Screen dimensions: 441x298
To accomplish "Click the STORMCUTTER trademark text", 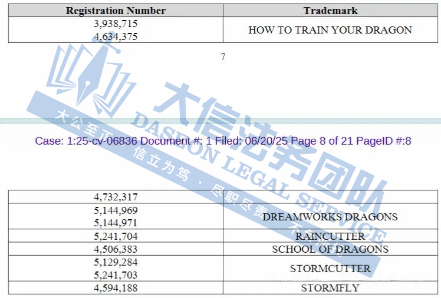I will coord(330,269).
